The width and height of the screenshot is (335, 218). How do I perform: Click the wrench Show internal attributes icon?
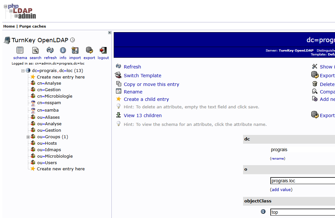coord(315,66)
